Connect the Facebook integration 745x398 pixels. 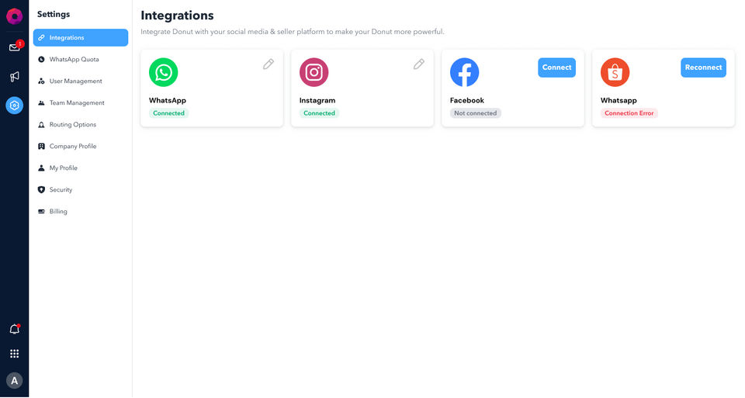tap(556, 67)
